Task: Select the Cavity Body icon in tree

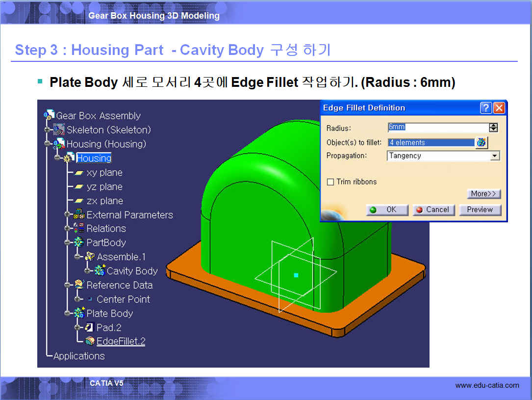Action: [x=100, y=271]
